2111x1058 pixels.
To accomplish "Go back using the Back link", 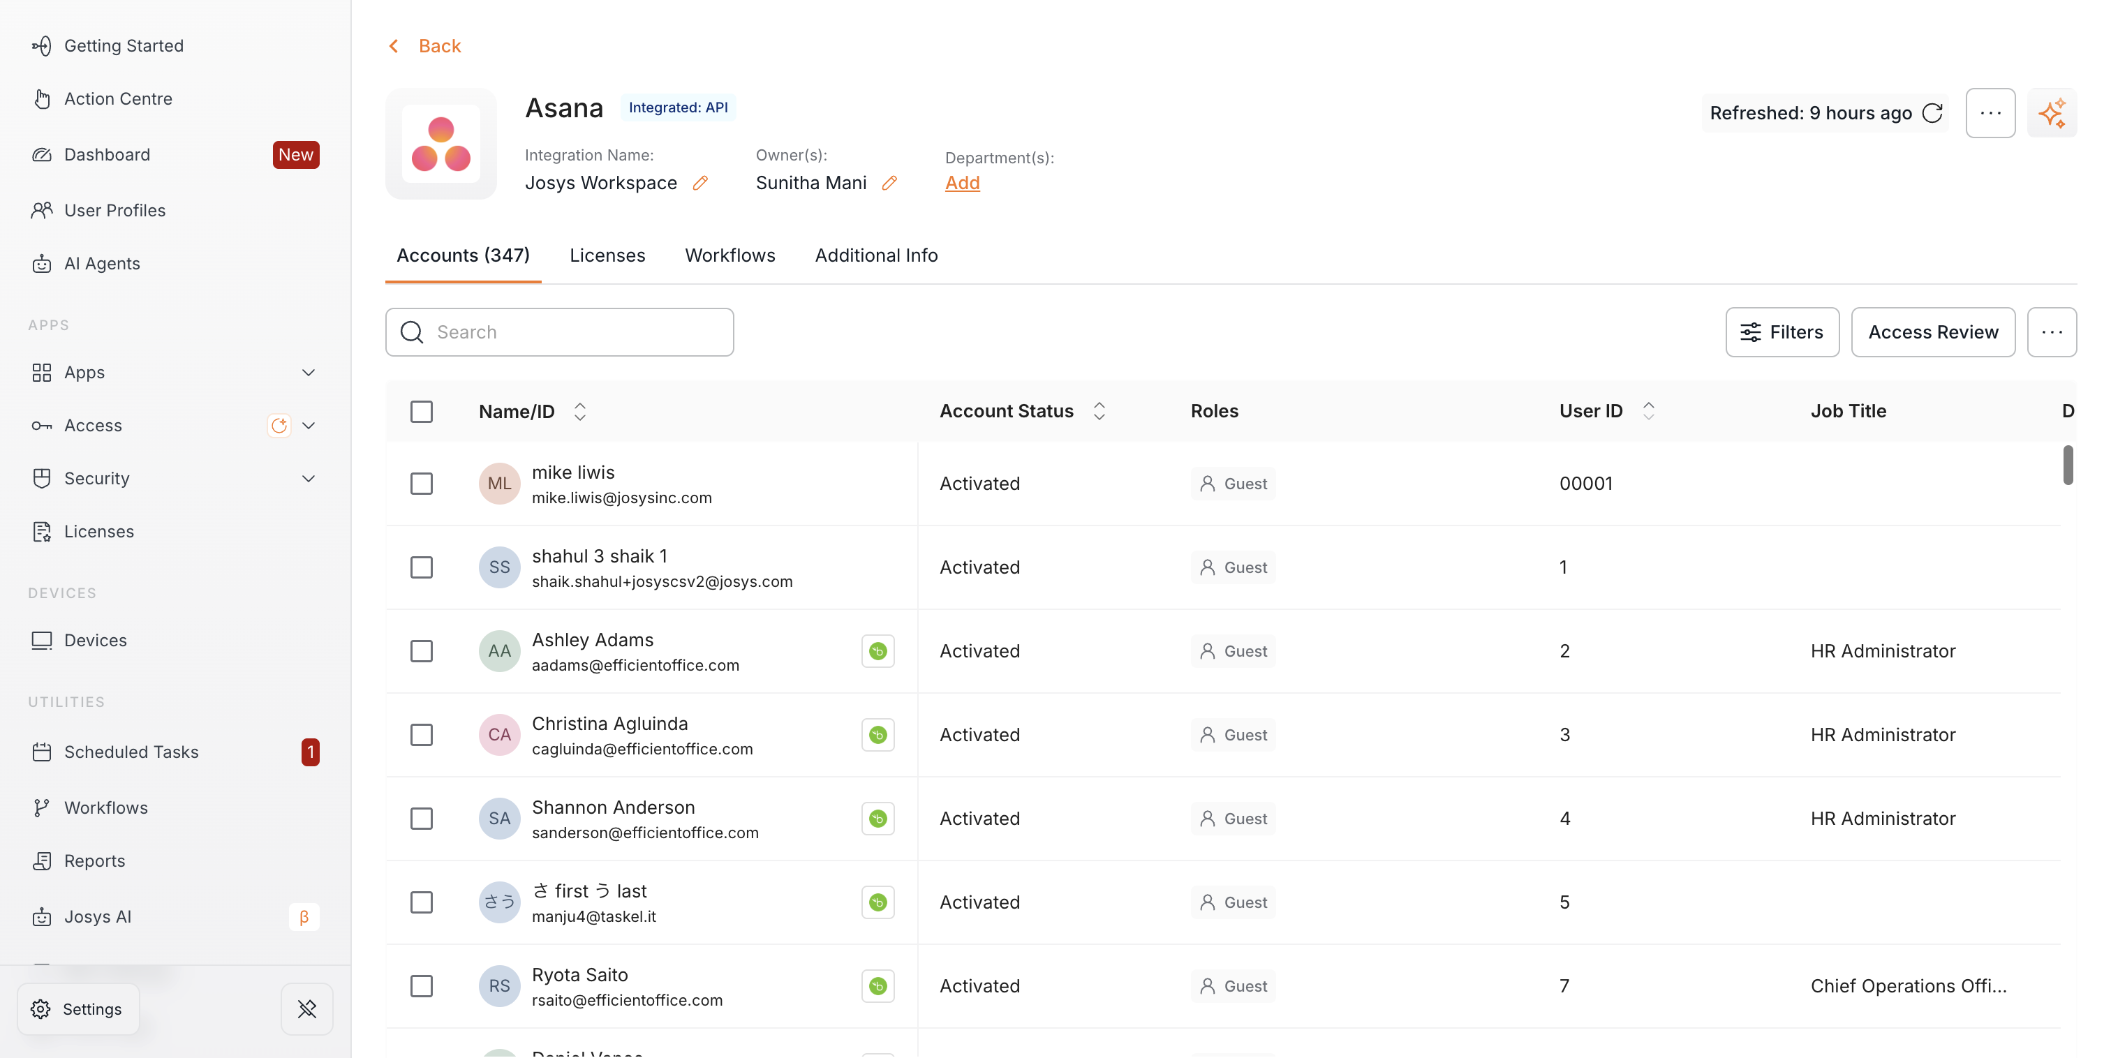I will pos(424,46).
